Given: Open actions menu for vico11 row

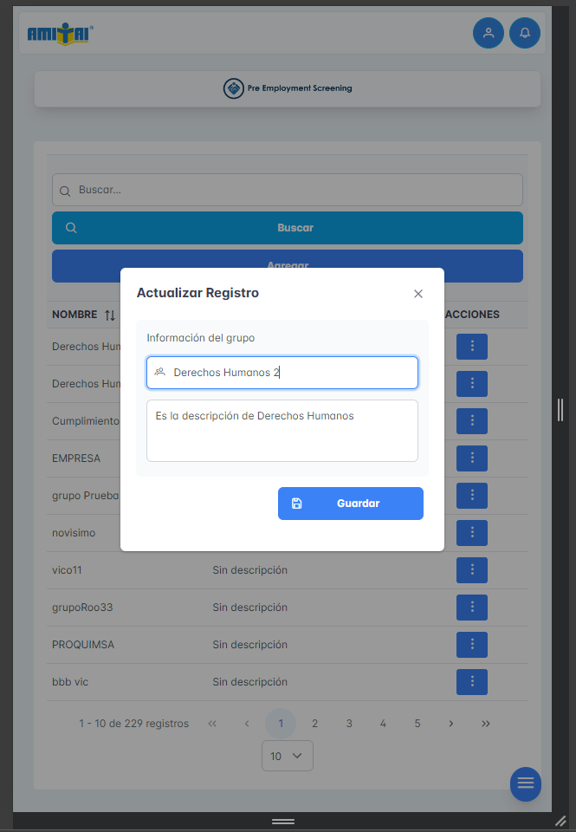Looking at the screenshot, I should tap(471, 570).
